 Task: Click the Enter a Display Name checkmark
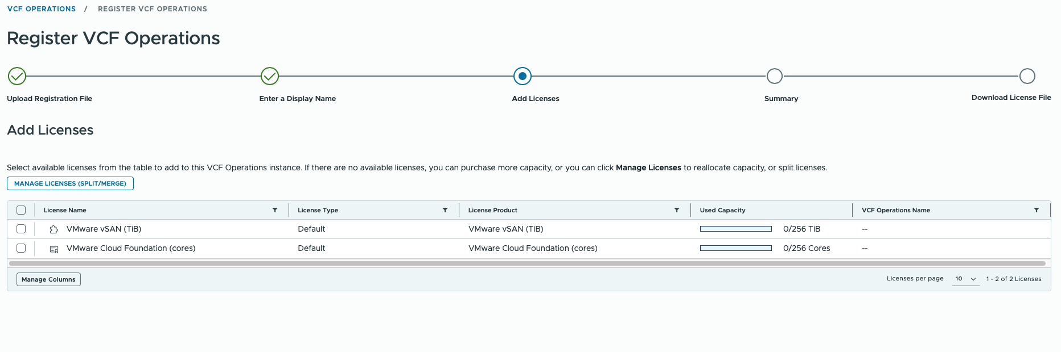(x=269, y=76)
